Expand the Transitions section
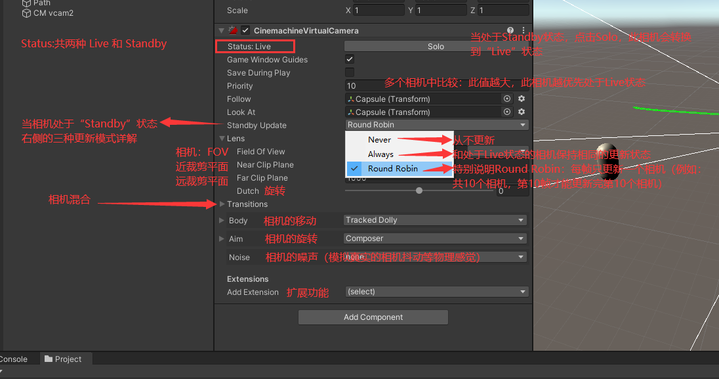719x379 pixels. (222, 204)
